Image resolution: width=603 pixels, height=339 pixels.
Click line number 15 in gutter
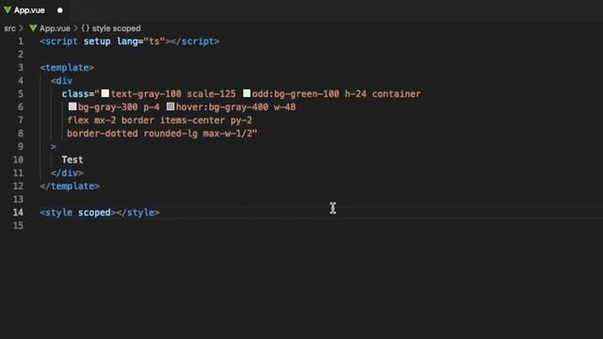point(18,226)
